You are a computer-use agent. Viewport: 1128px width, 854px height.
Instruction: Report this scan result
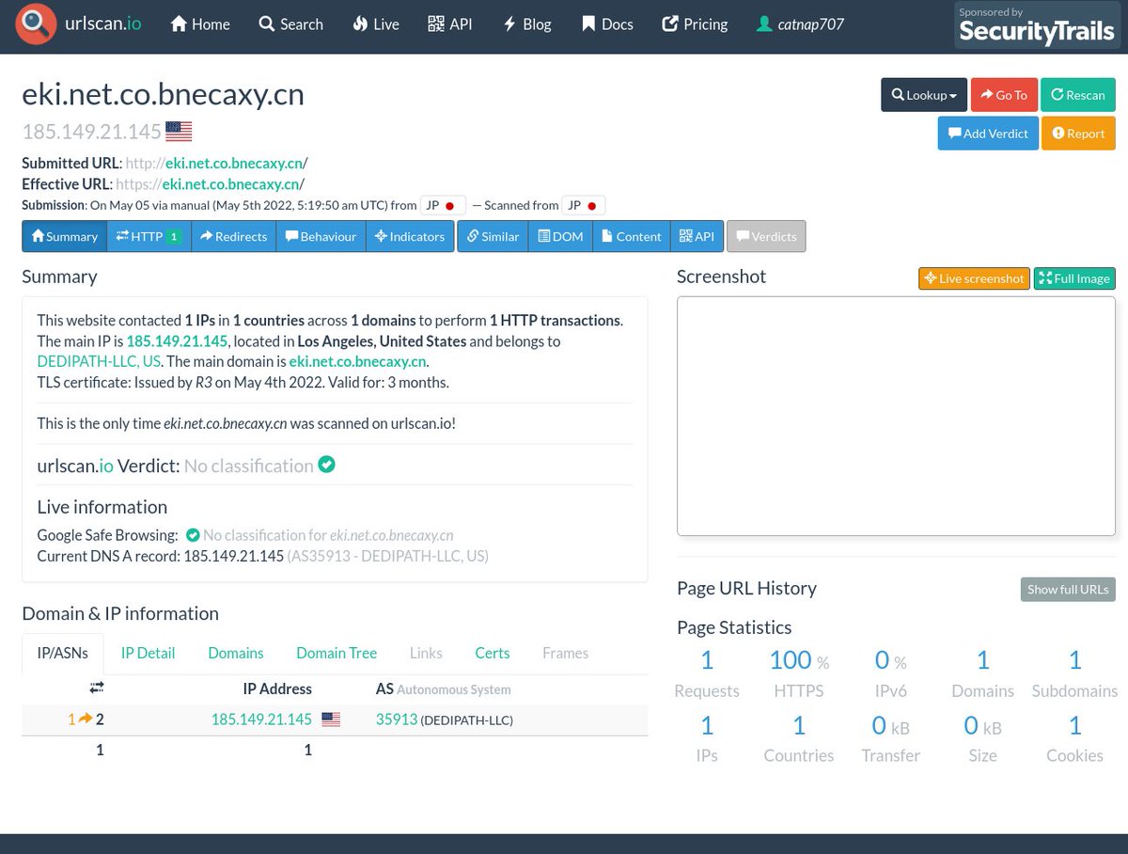[x=1078, y=134]
